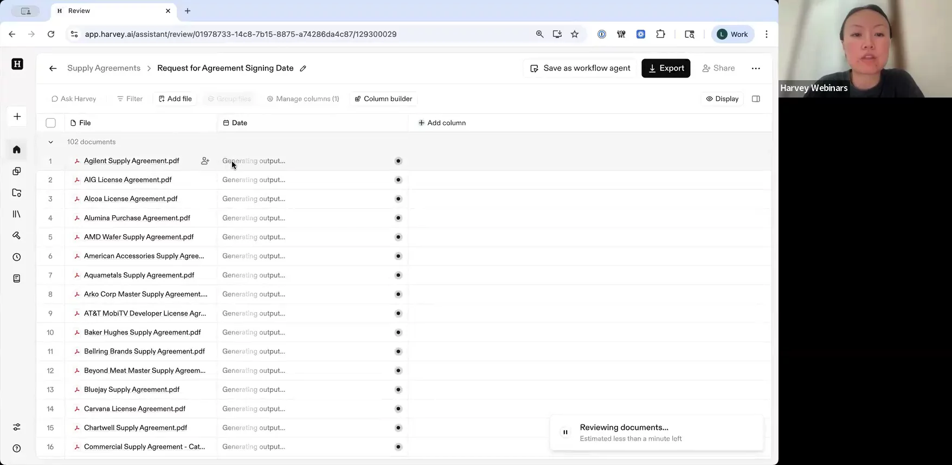Open the help question mark icon

click(17, 448)
